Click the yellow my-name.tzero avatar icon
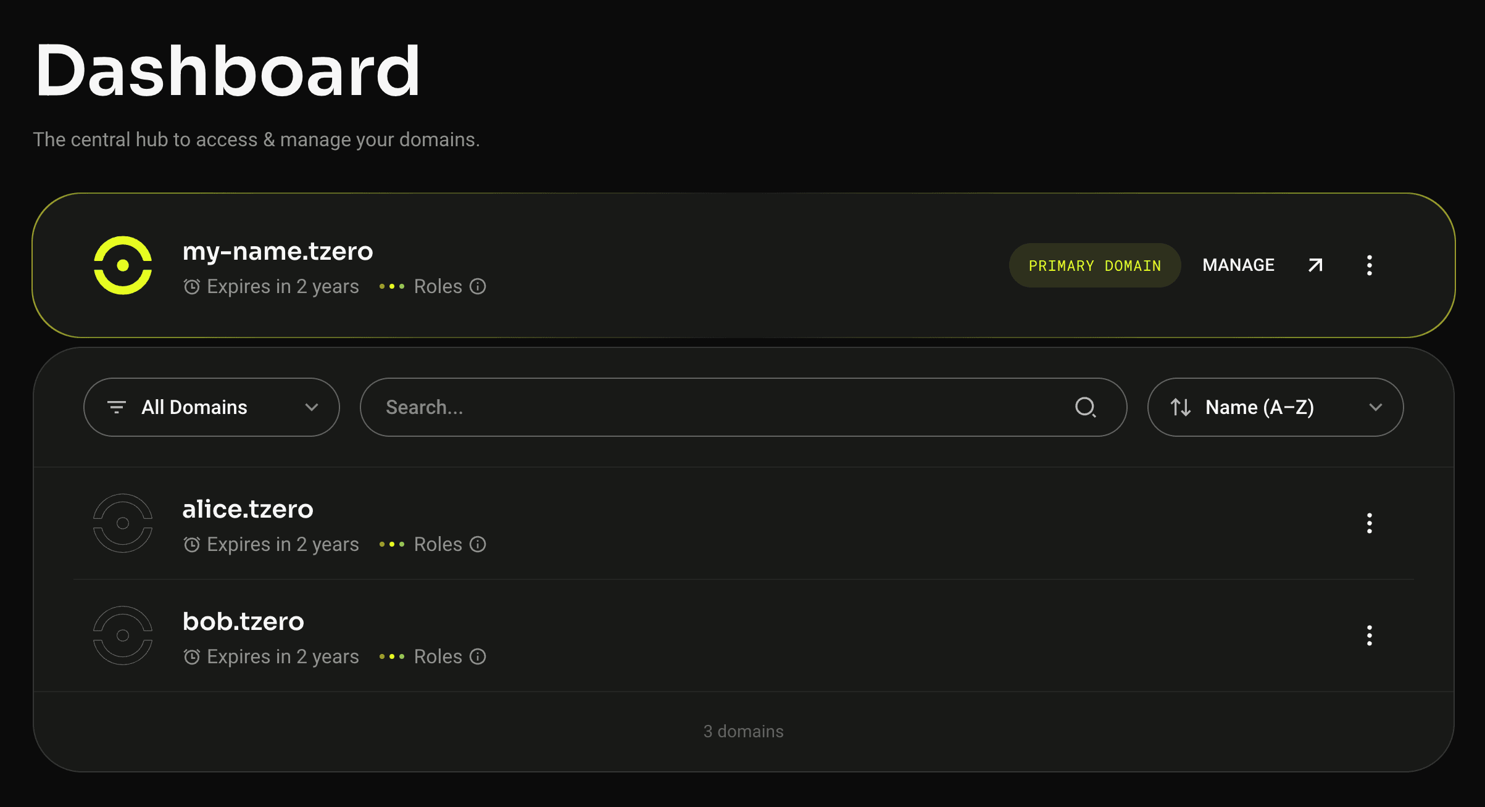This screenshot has height=807, width=1485. (123, 265)
